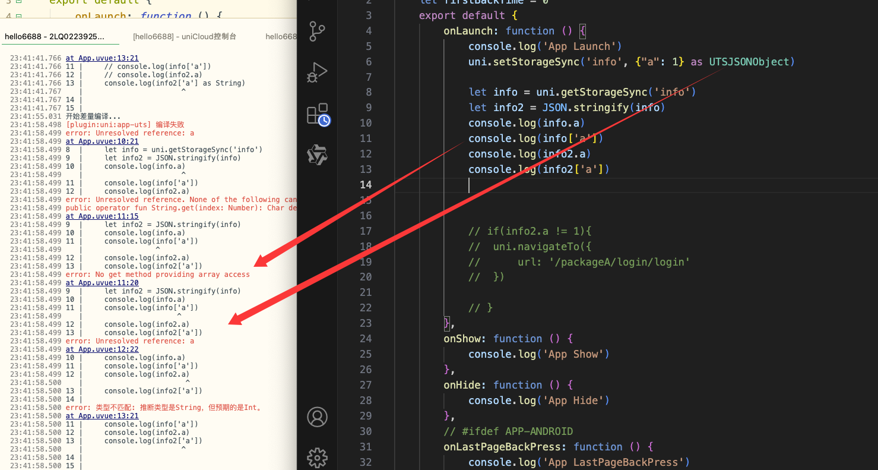The image size is (878, 470).
Task: Click 'console.log('App Show')' in the editor
Action: pyautogui.click(x=539, y=354)
